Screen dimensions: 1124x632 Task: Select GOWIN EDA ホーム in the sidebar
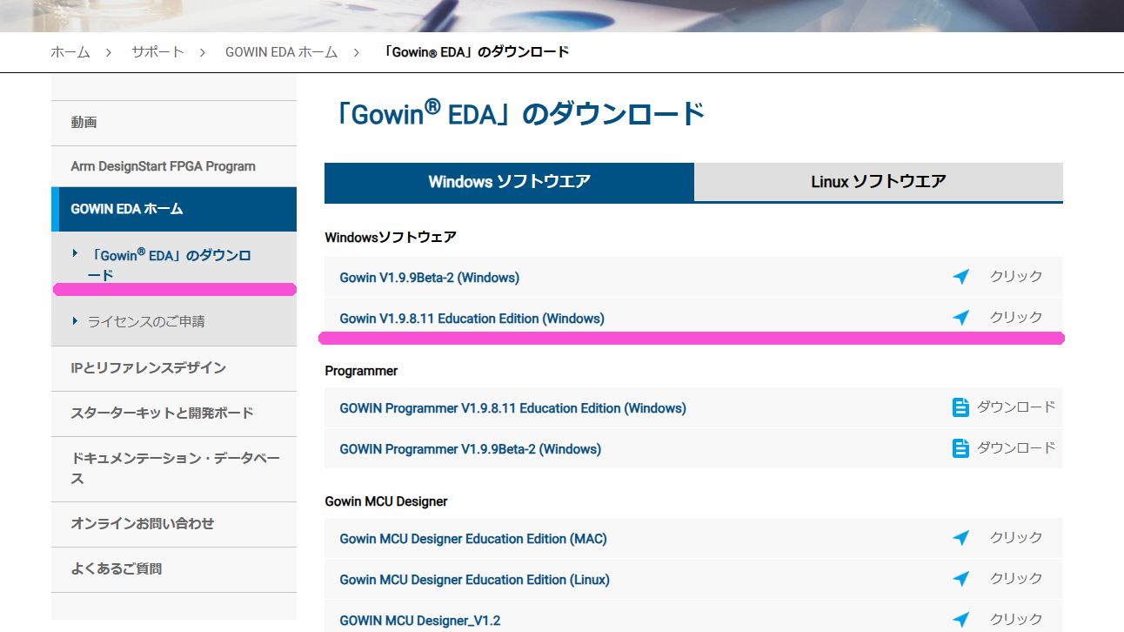click(174, 209)
